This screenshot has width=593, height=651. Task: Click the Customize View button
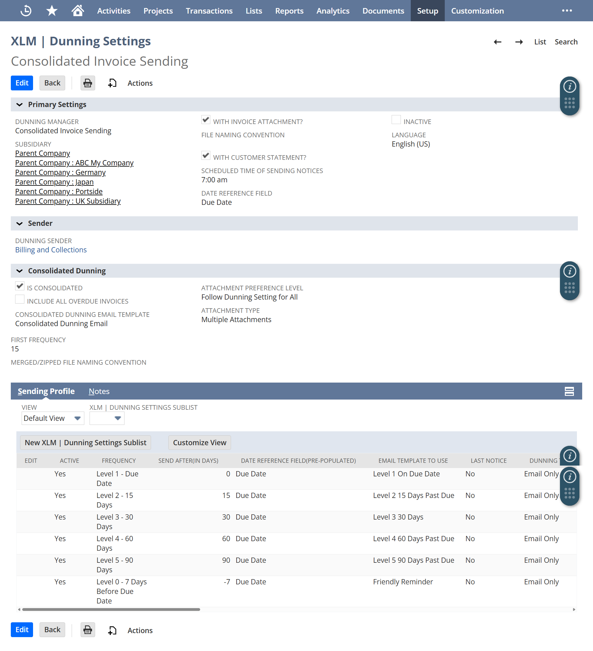pos(200,443)
